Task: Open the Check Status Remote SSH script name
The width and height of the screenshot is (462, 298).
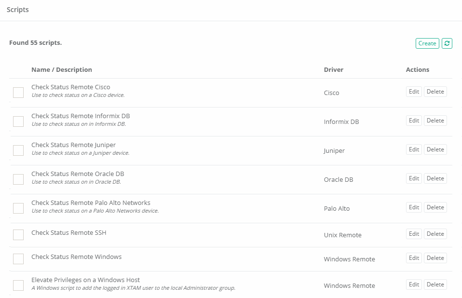Action: pos(69,233)
